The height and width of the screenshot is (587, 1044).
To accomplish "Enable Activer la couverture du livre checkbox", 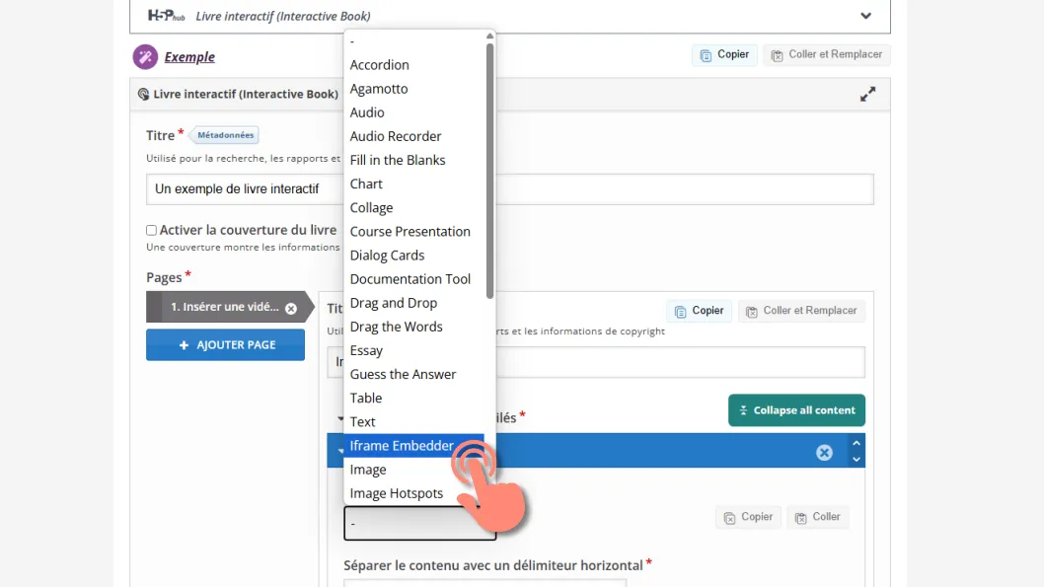I will (152, 230).
